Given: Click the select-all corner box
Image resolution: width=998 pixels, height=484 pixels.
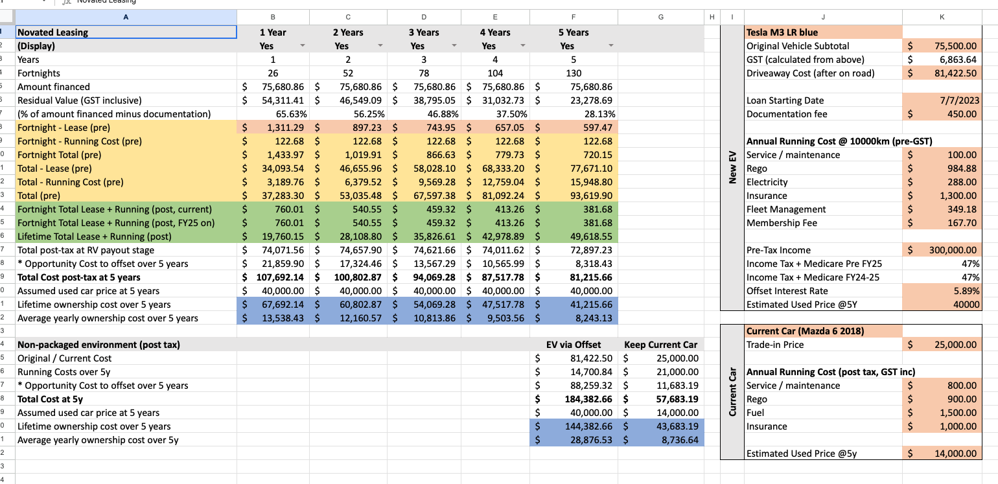Looking at the screenshot, I should pyautogui.click(x=6, y=17).
